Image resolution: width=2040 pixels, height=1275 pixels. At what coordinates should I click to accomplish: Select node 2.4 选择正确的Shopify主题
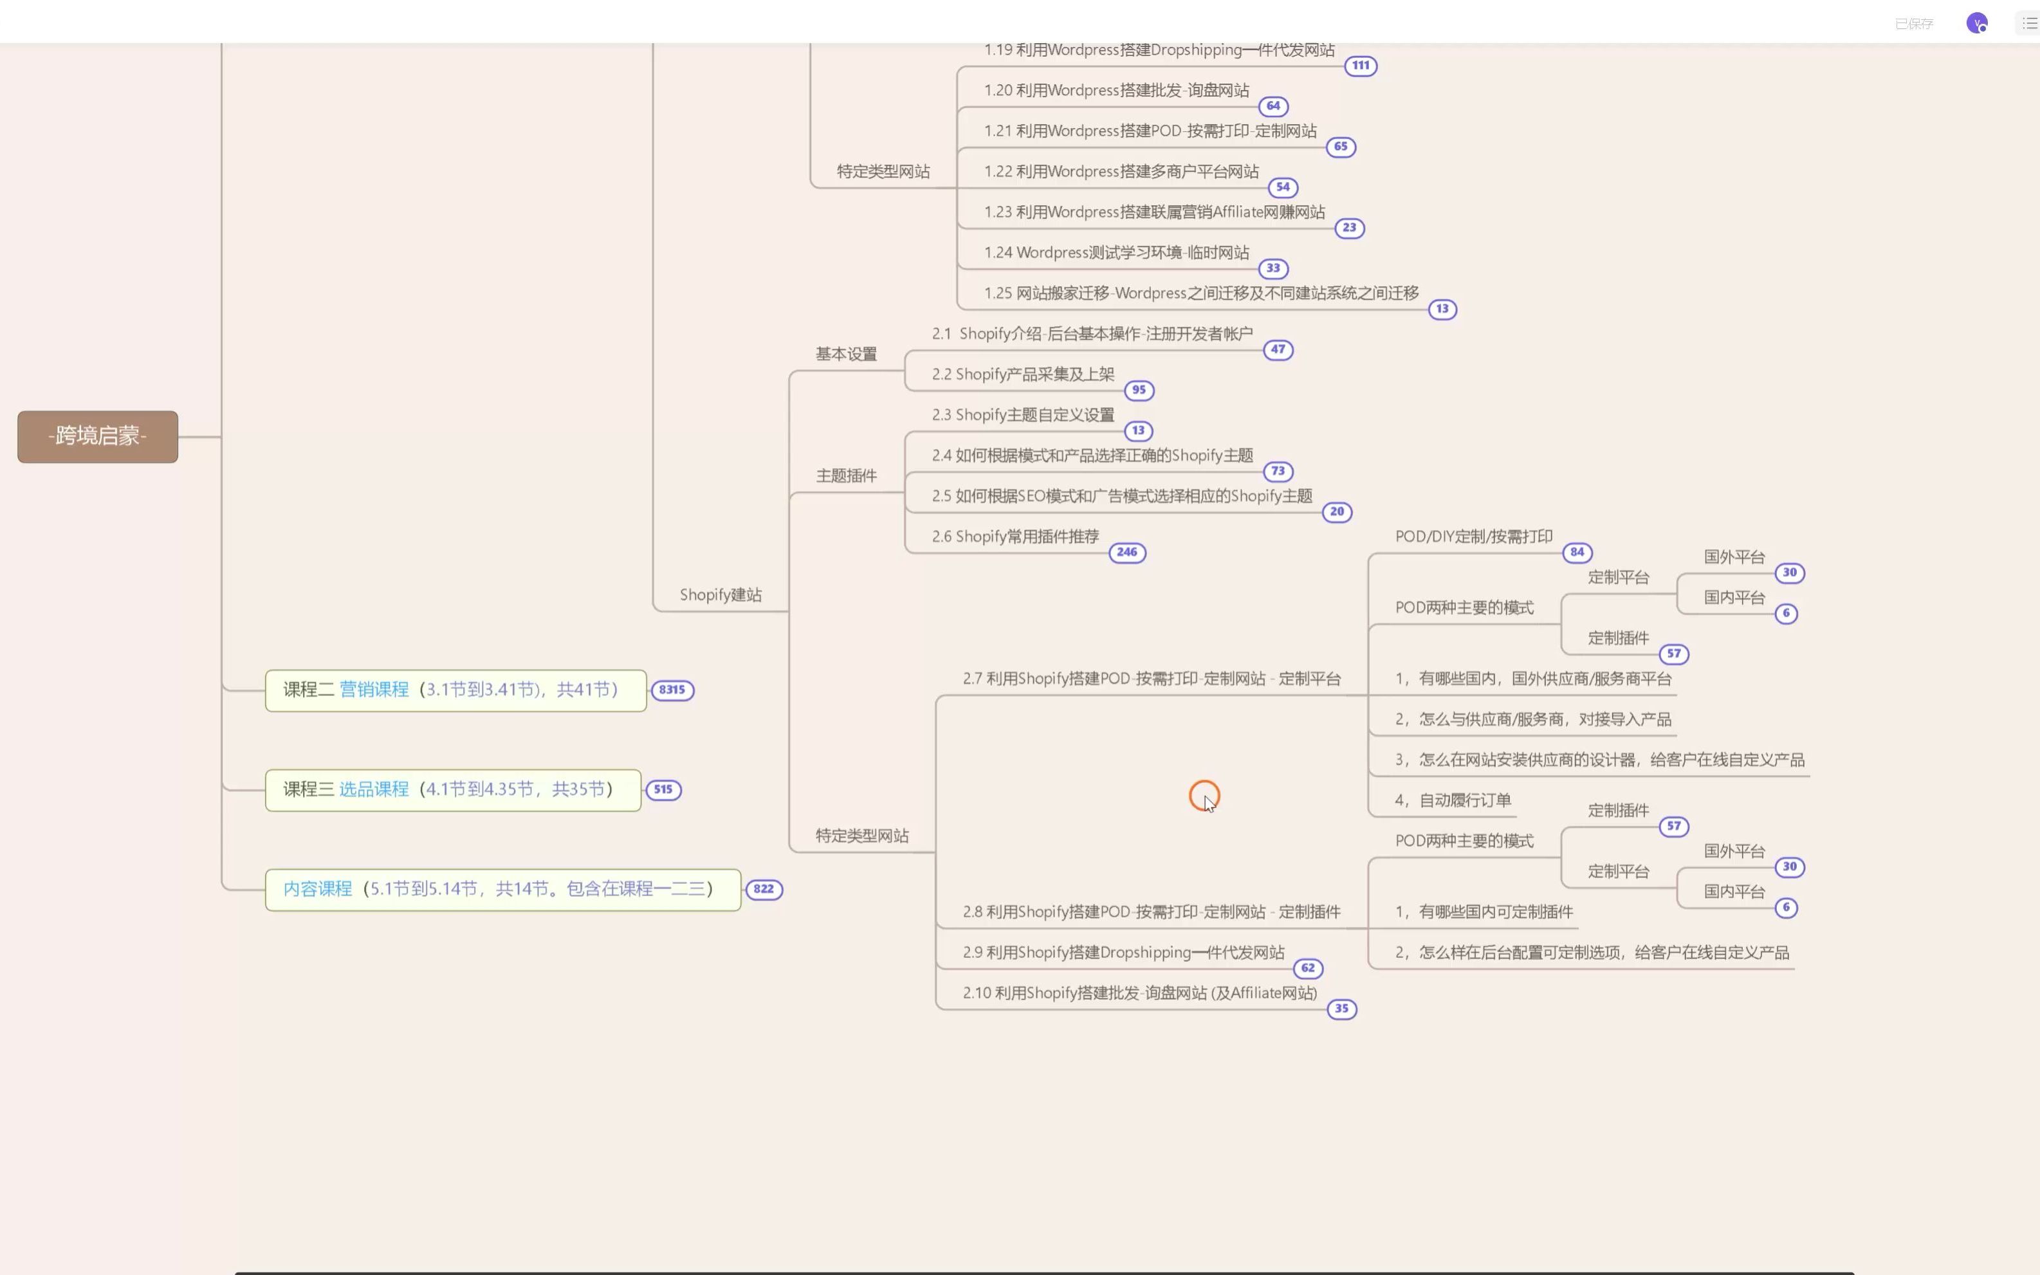click(1092, 455)
